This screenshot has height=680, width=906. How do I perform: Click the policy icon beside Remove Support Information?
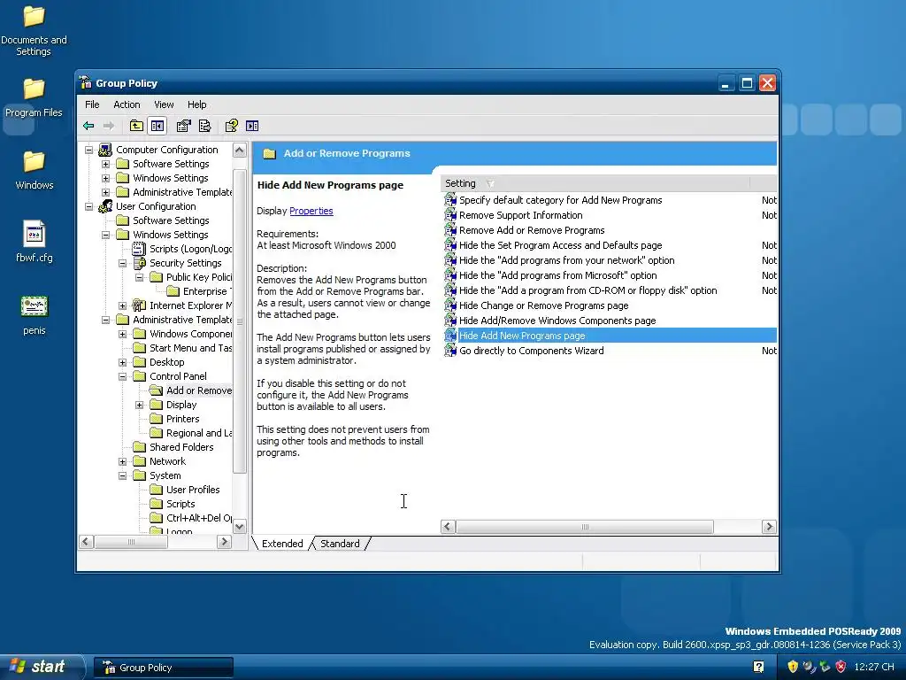pyautogui.click(x=450, y=215)
